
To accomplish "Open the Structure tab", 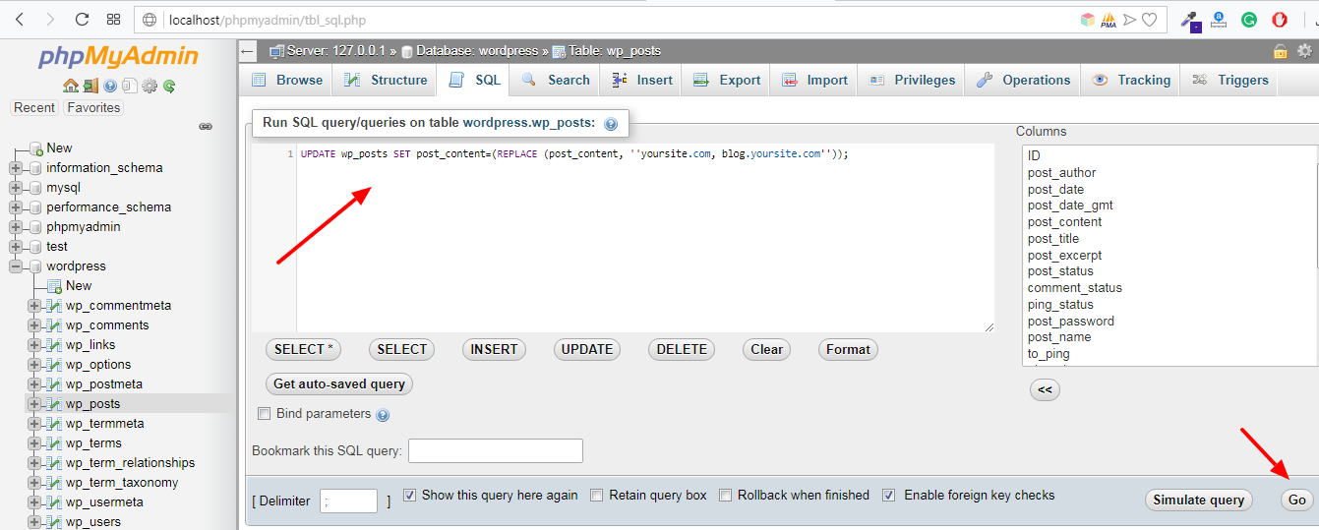I will tap(385, 81).
